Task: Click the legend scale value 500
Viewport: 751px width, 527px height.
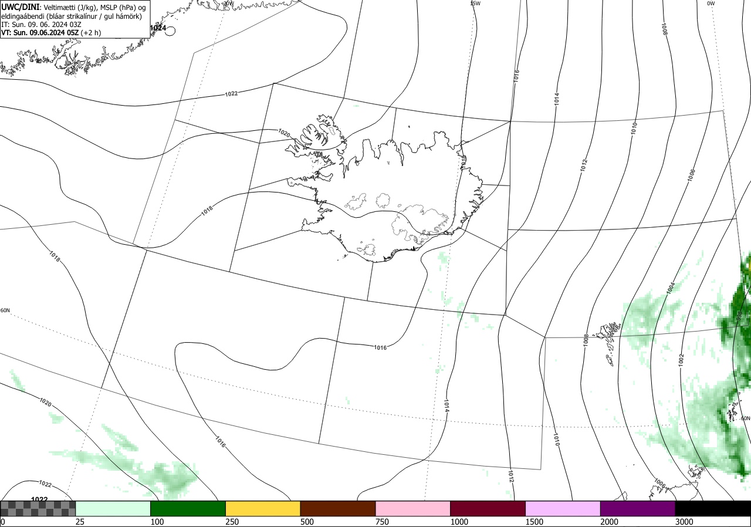Action: (307, 522)
